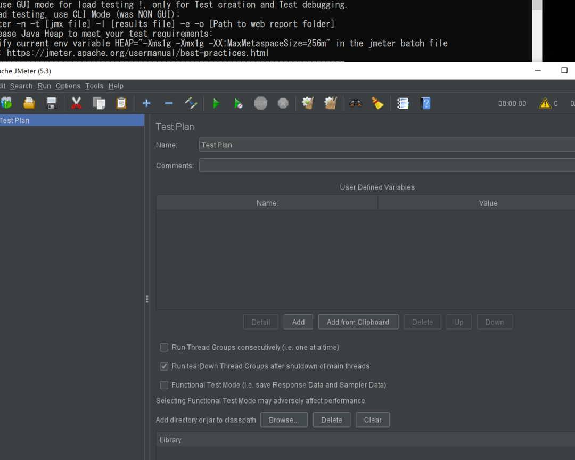Image resolution: width=575 pixels, height=460 pixels.
Task: Click the Browse... classpath button
Action: 284,420
